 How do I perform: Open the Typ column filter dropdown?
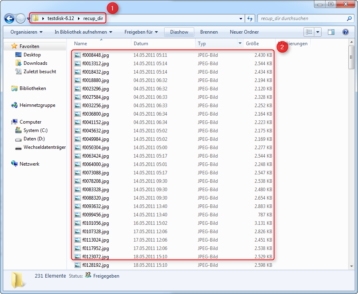tap(240, 44)
